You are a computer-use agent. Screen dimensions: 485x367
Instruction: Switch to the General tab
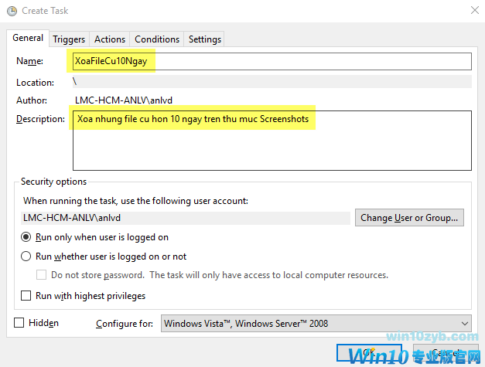[x=28, y=38]
